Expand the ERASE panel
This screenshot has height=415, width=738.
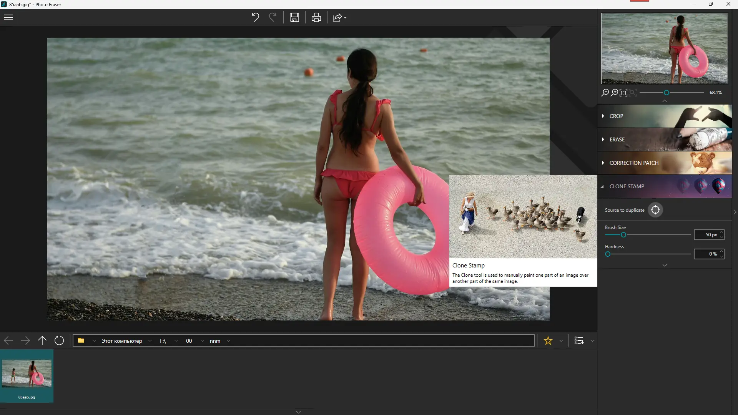click(x=617, y=139)
